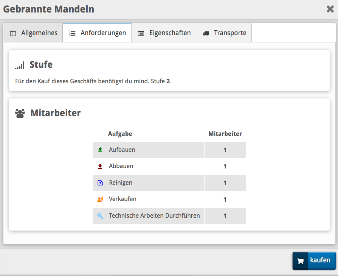
Task: Open the Allgemeines tab
Action: tap(33, 33)
